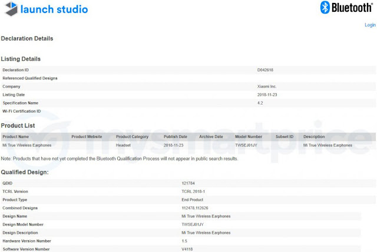Select Hardware Version Number value 1.5

click(184, 241)
